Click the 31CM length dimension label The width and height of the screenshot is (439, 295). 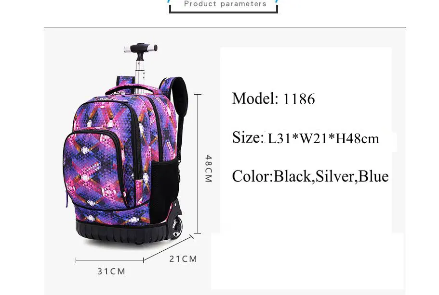click(111, 271)
